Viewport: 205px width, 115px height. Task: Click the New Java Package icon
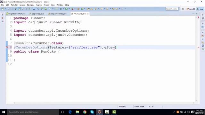click(x=78, y=9)
